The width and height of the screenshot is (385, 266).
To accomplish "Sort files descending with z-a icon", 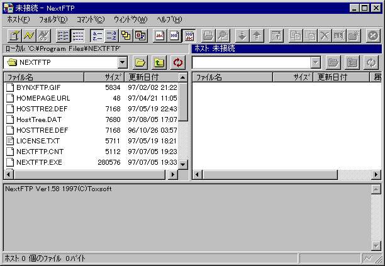I will tap(111, 36).
